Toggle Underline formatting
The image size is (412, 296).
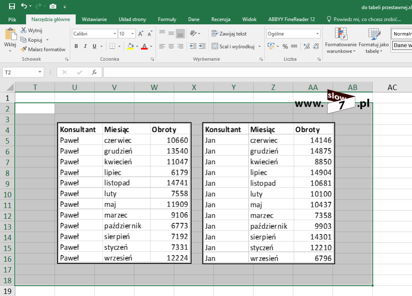[x=94, y=46]
